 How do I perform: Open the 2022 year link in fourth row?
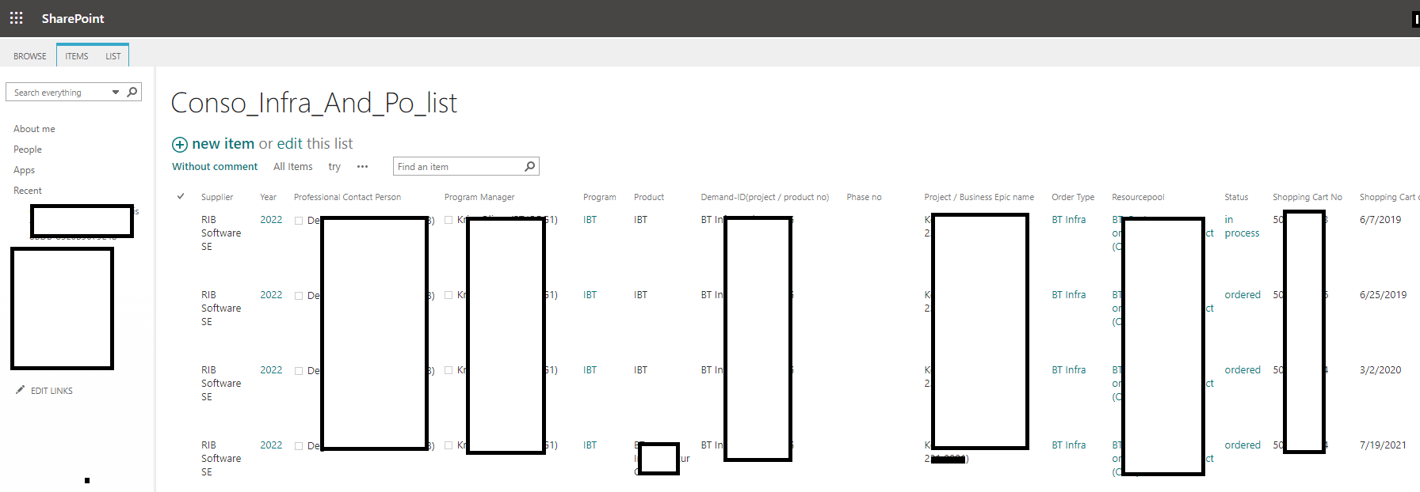pyautogui.click(x=271, y=445)
